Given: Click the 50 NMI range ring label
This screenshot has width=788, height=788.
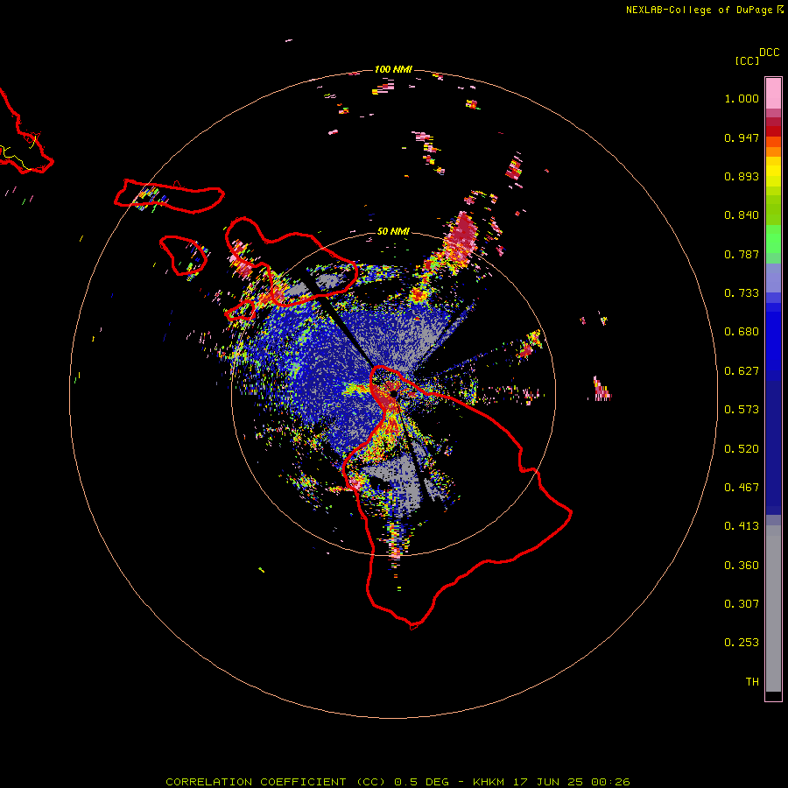Looking at the screenshot, I should [393, 231].
